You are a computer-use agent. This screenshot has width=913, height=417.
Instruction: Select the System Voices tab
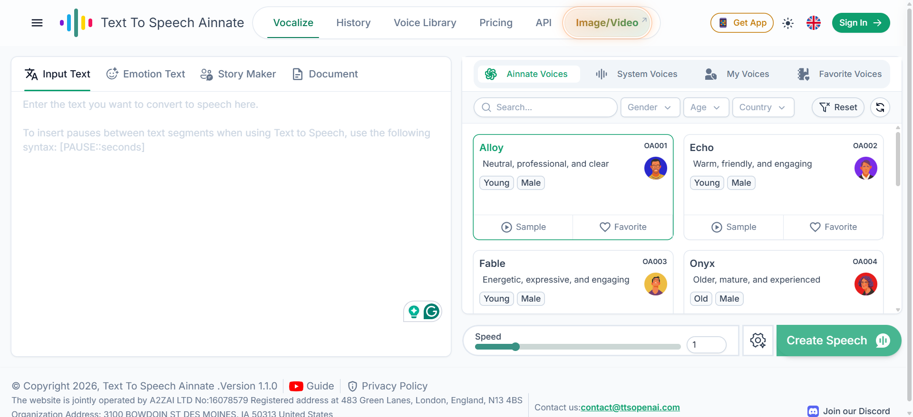click(637, 74)
